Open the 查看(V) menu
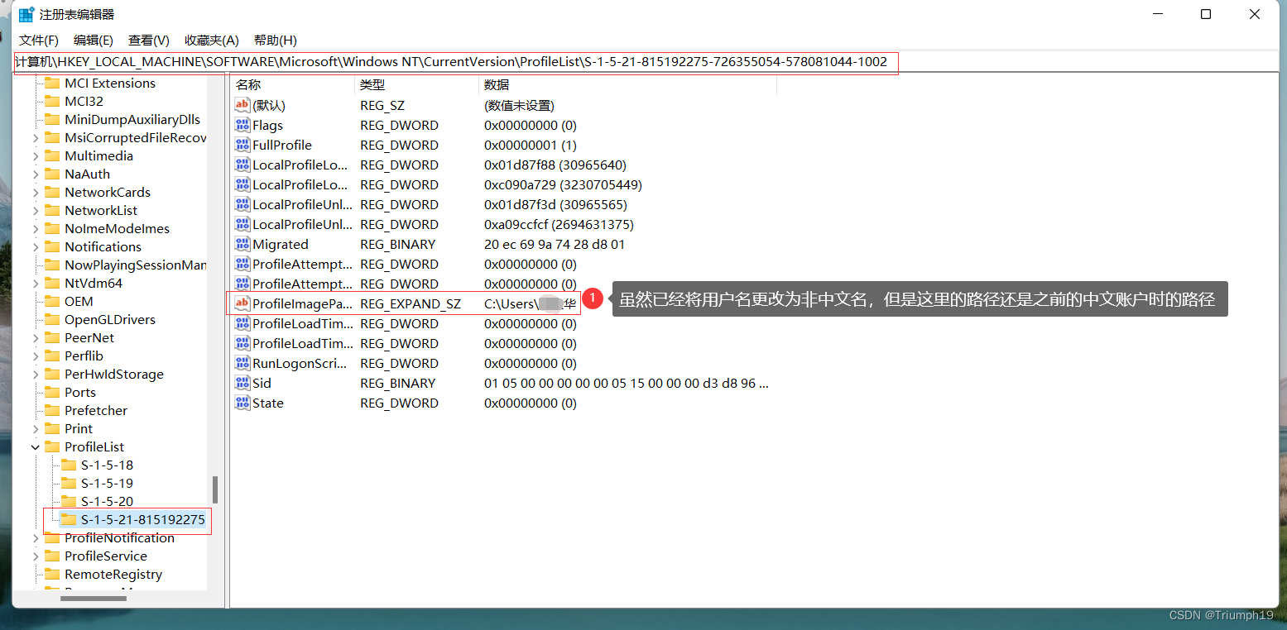Image resolution: width=1287 pixels, height=630 pixels. [x=148, y=40]
